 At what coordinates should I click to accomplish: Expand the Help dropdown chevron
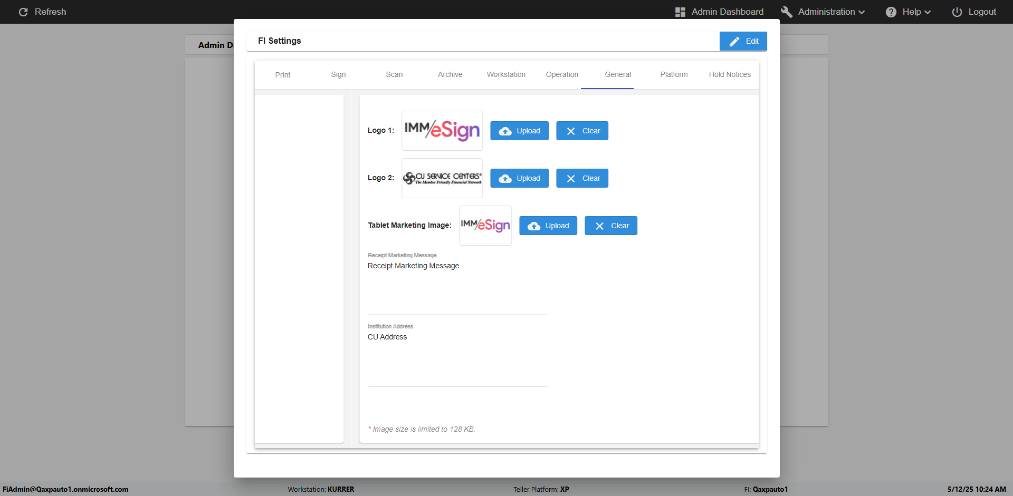(x=928, y=12)
